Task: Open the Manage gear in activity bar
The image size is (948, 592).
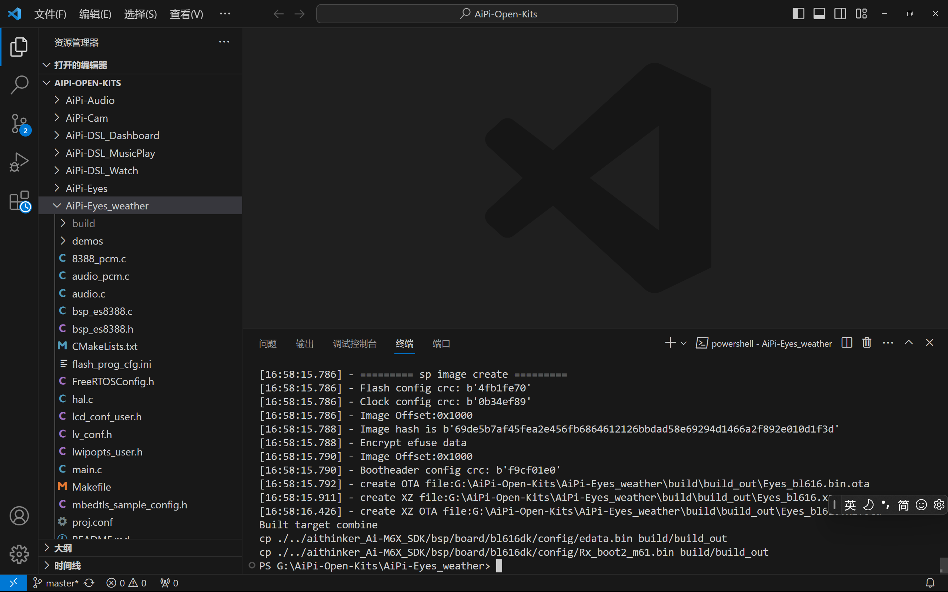Action: click(19, 554)
